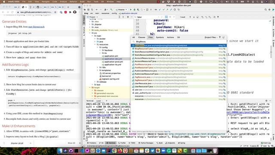
Task: Click the Git update project check icon
Action: click(160, 9)
